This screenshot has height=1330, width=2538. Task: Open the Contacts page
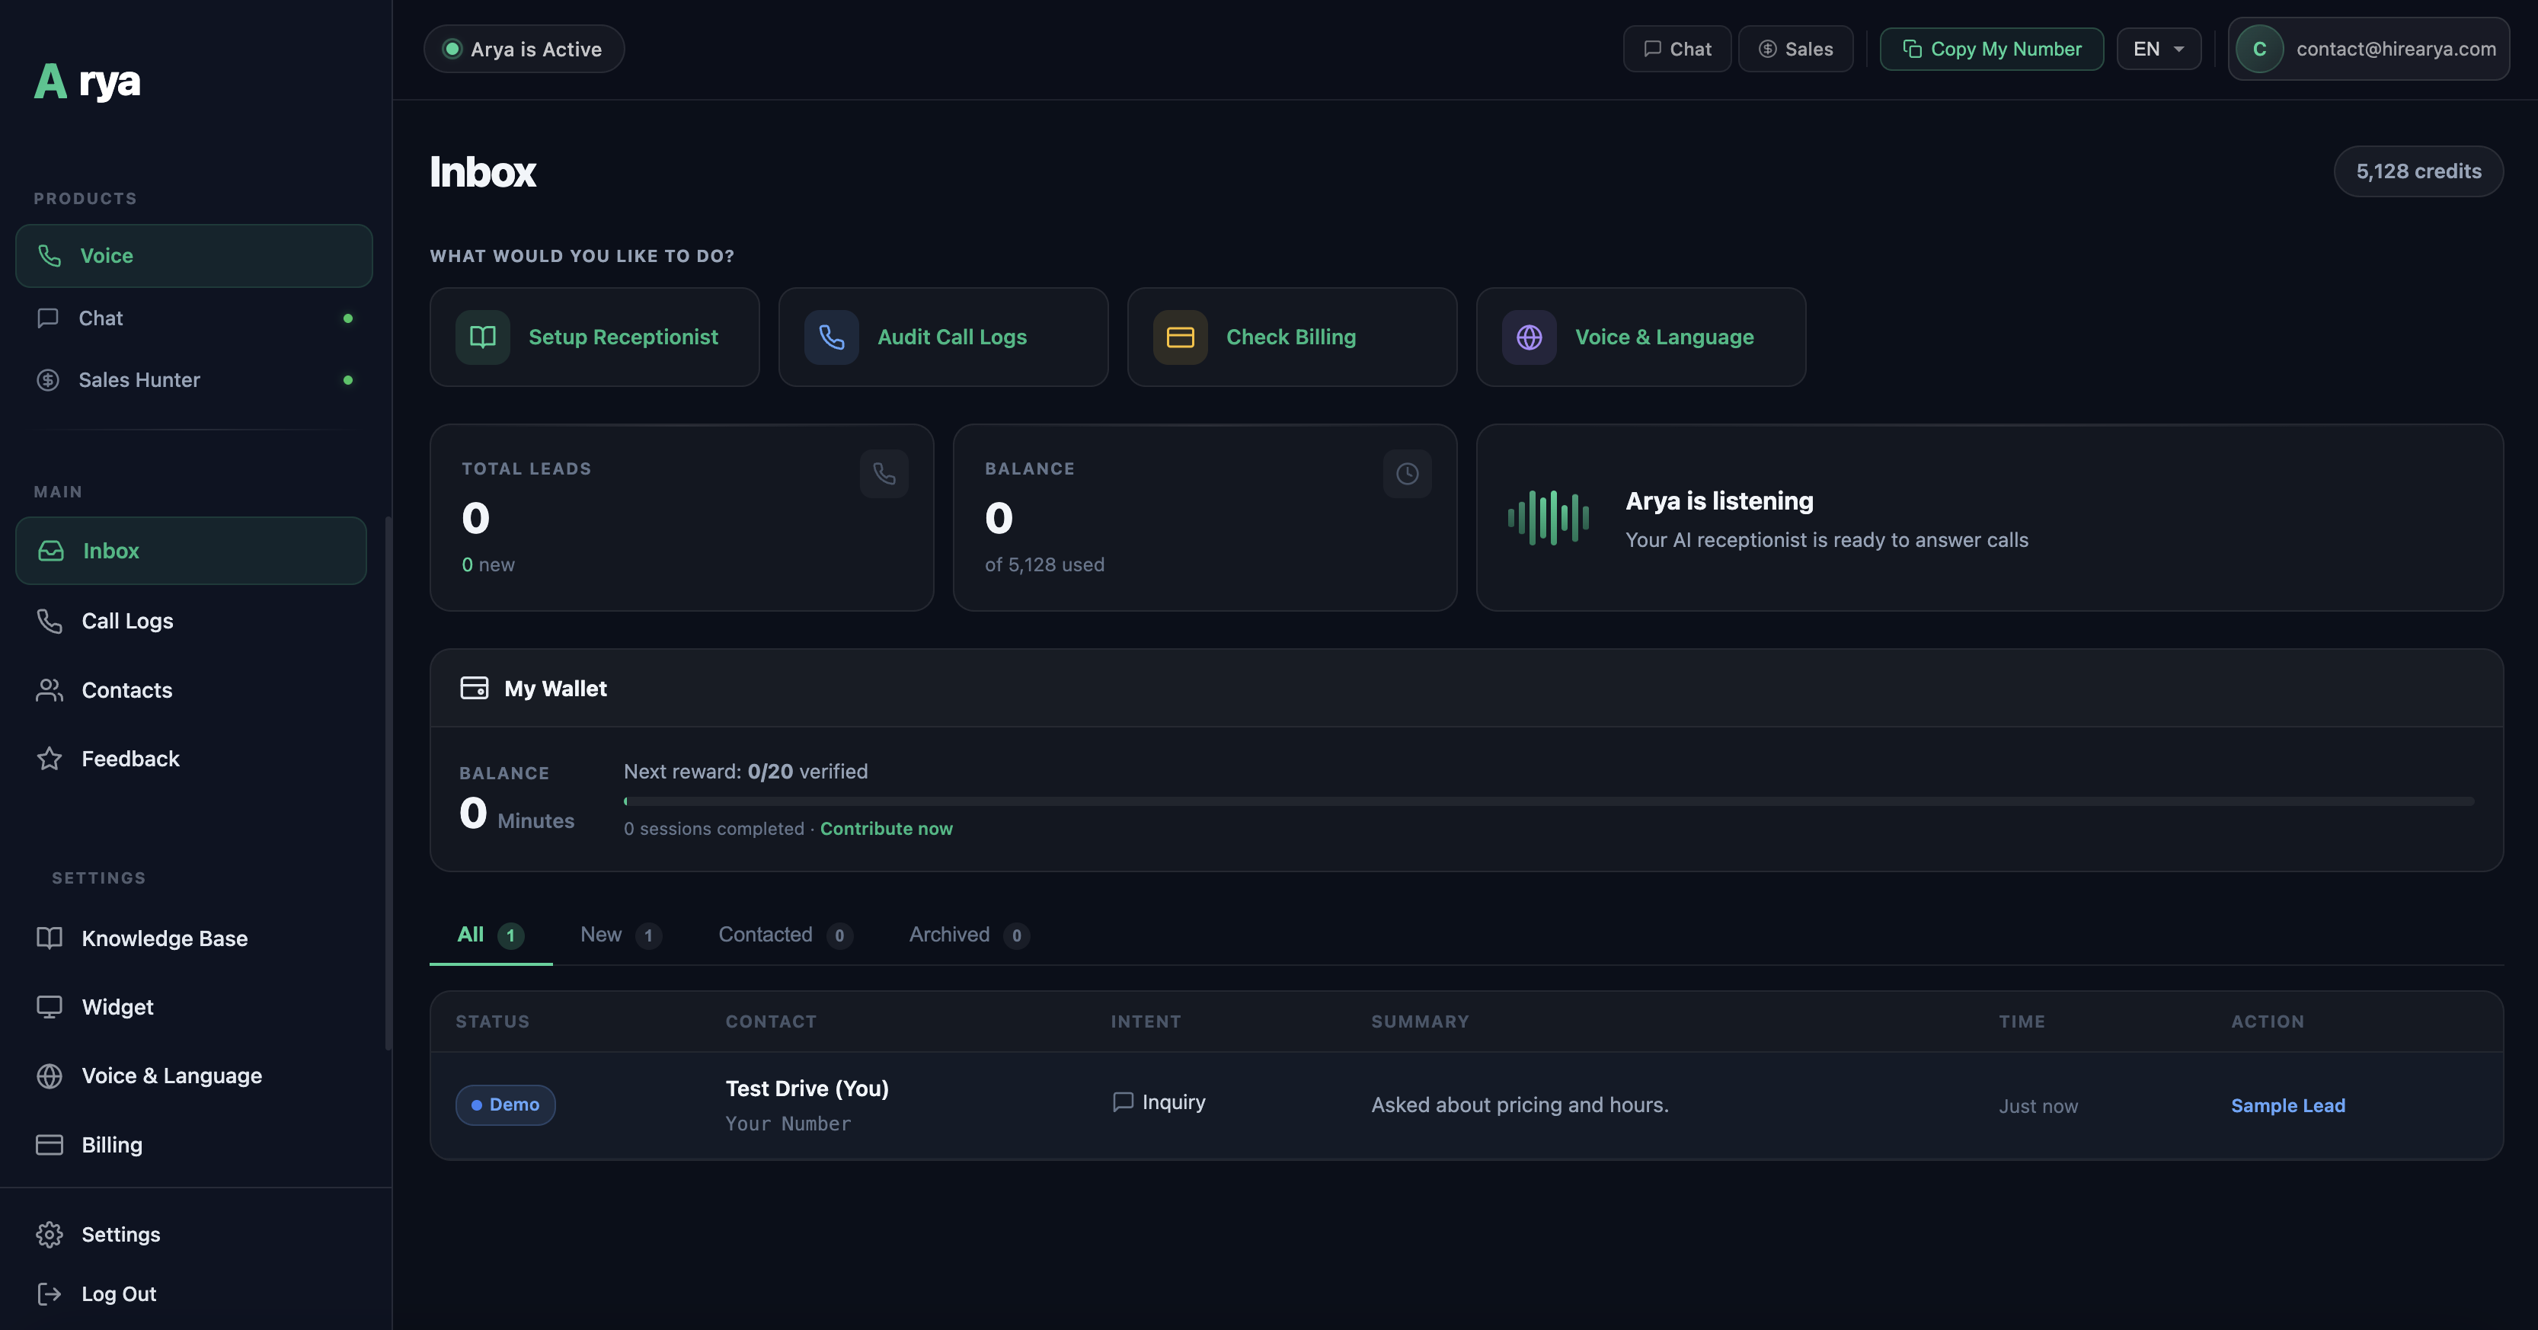click(x=127, y=689)
